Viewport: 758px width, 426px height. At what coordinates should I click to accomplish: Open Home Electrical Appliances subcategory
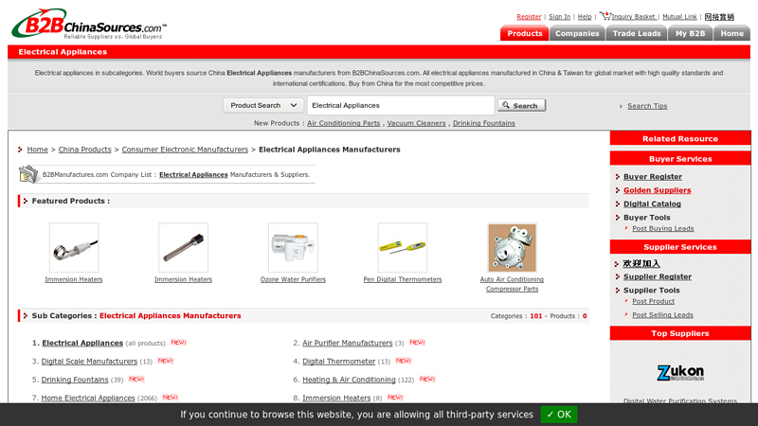[x=88, y=398]
